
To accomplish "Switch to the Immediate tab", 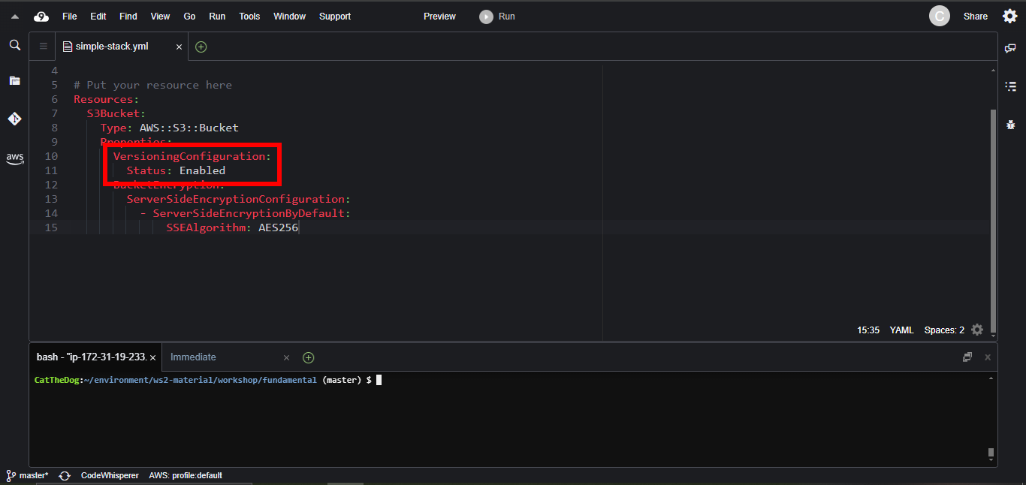I will pyautogui.click(x=193, y=357).
